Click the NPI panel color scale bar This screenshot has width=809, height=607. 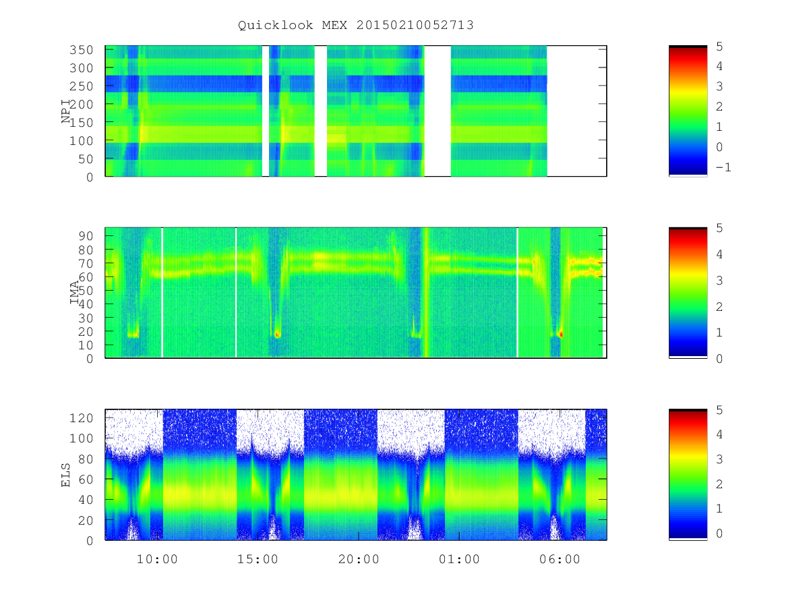(x=688, y=111)
